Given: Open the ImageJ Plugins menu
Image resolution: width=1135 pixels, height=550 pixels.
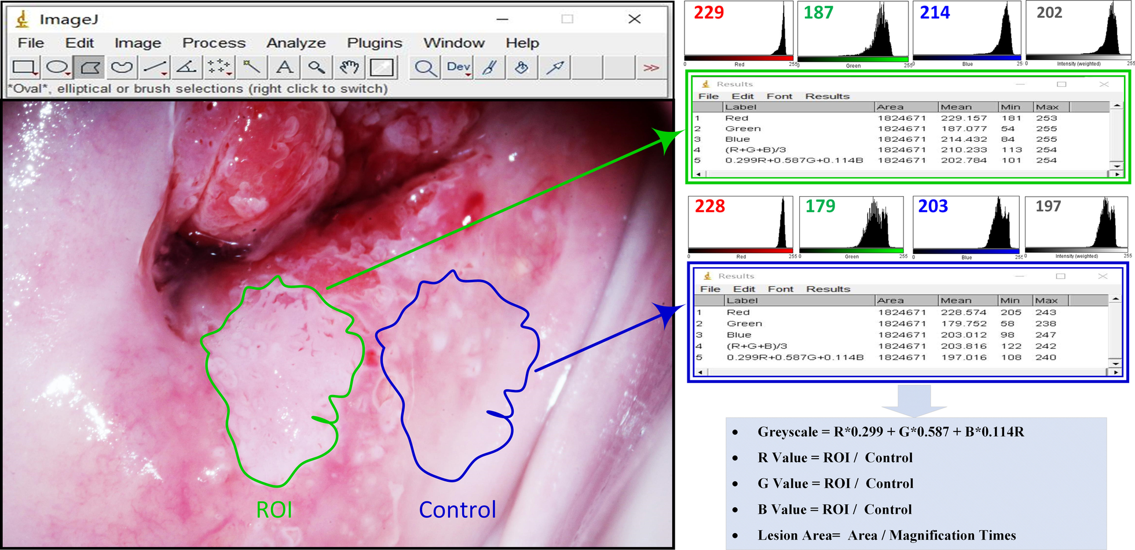Looking at the screenshot, I should (x=374, y=43).
